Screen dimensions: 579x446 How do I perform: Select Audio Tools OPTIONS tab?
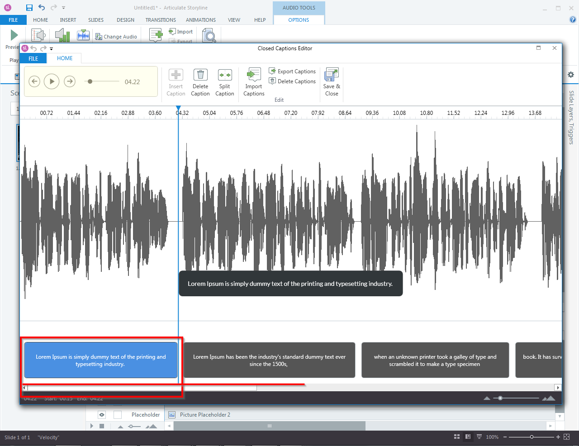tap(299, 20)
